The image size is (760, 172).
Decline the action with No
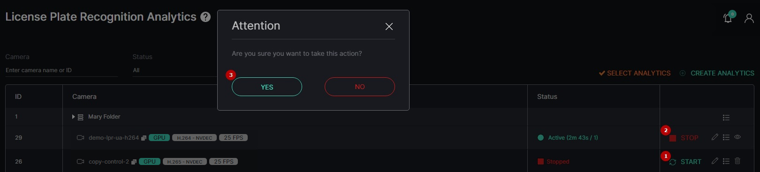[360, 87]
